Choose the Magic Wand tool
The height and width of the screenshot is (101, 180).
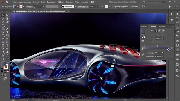3,19
